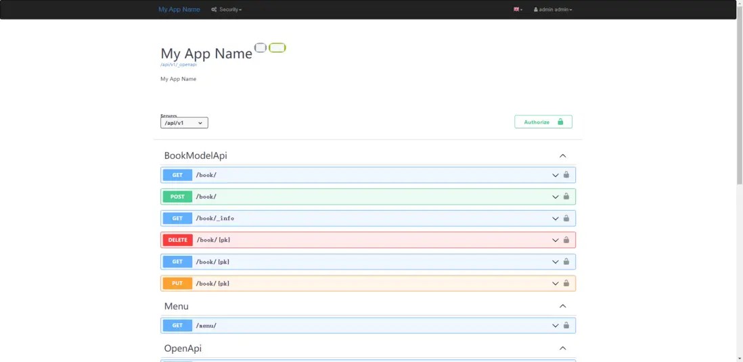
Task: Expand the GET /menu/ operation chevron
Action: click(x=556, y=326)
